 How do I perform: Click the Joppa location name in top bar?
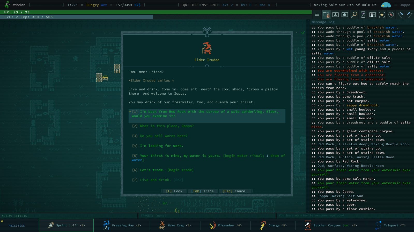[x=405, y=5]
